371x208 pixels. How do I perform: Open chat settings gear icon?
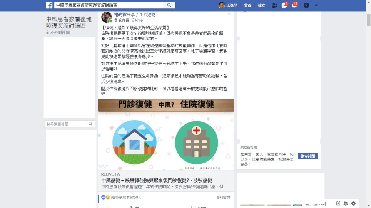353,203
